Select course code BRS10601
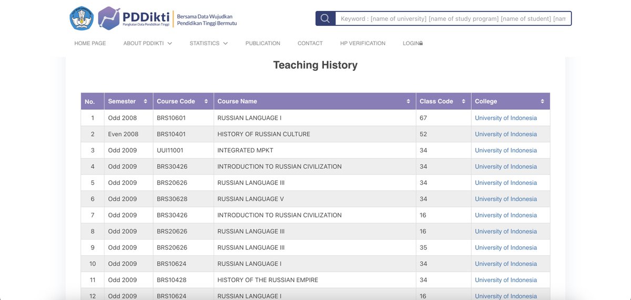631x300 pixels. [x=171, y=118]
